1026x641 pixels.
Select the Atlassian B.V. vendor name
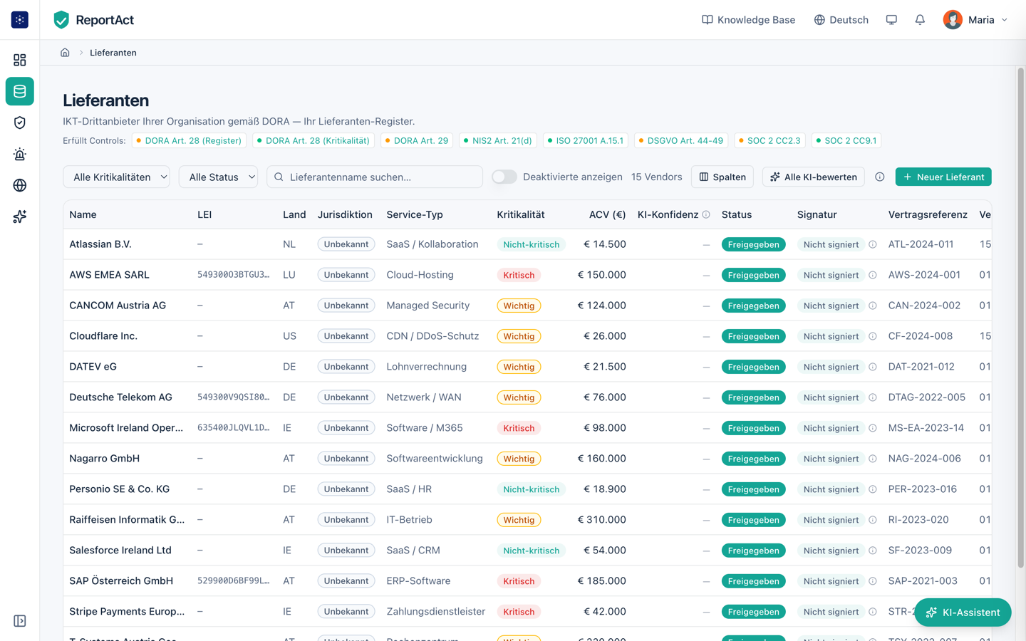point(100,244)
